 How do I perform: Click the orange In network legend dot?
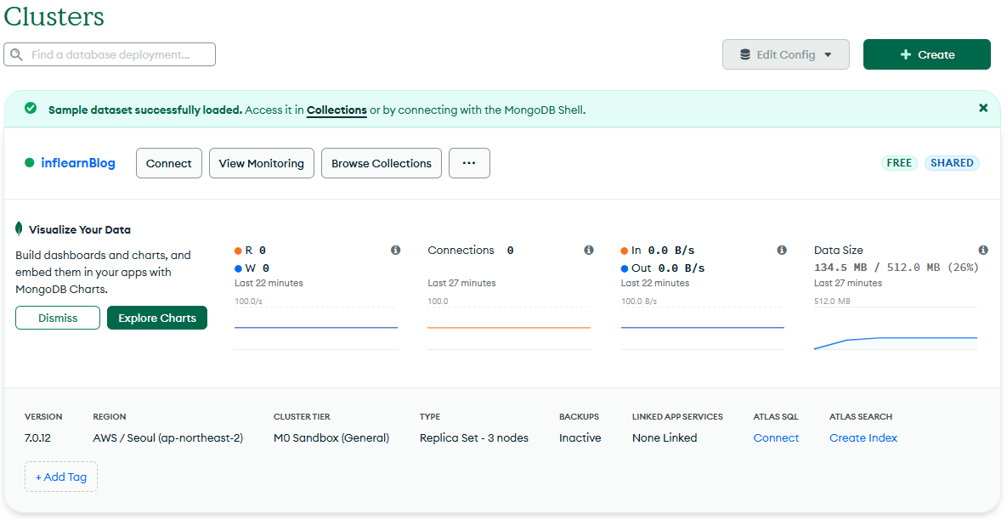pyautogui.click(x=625, y=251)
